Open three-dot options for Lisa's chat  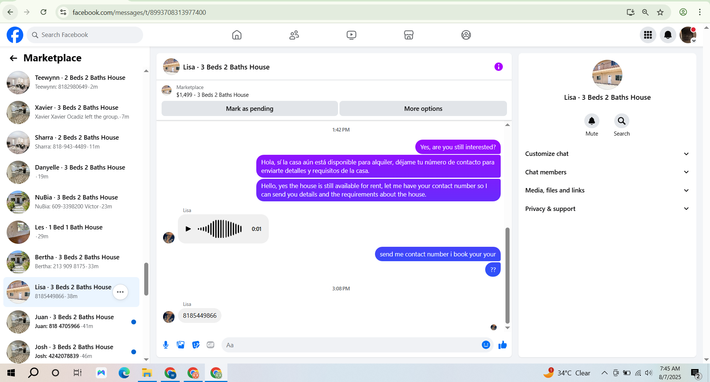pyautogui.click(x=120, y=292)
